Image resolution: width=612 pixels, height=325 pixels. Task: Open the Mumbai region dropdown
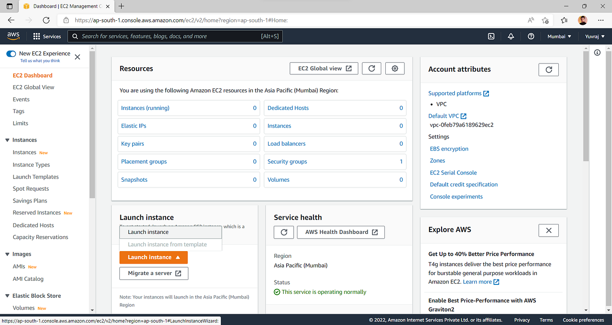click(x=559, y=36)
